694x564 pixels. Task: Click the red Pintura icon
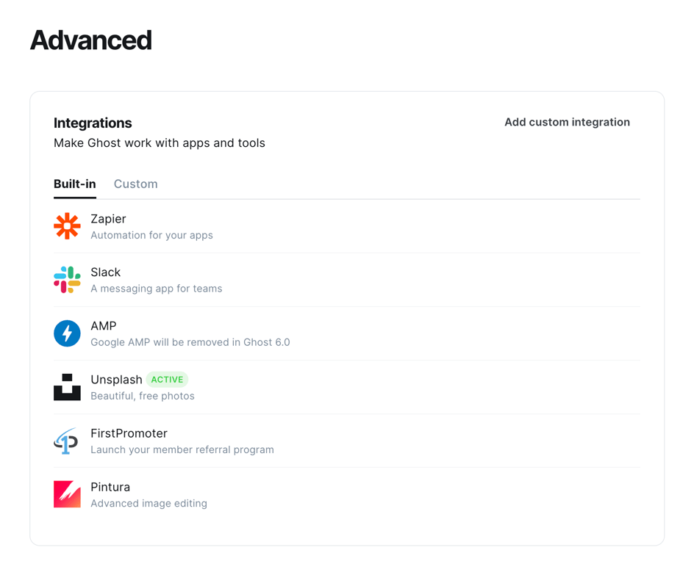pos(67,494)
